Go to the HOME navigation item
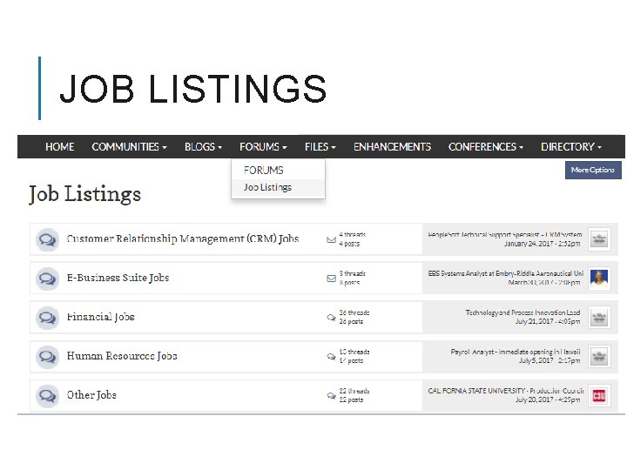 [x=60, y=147]
